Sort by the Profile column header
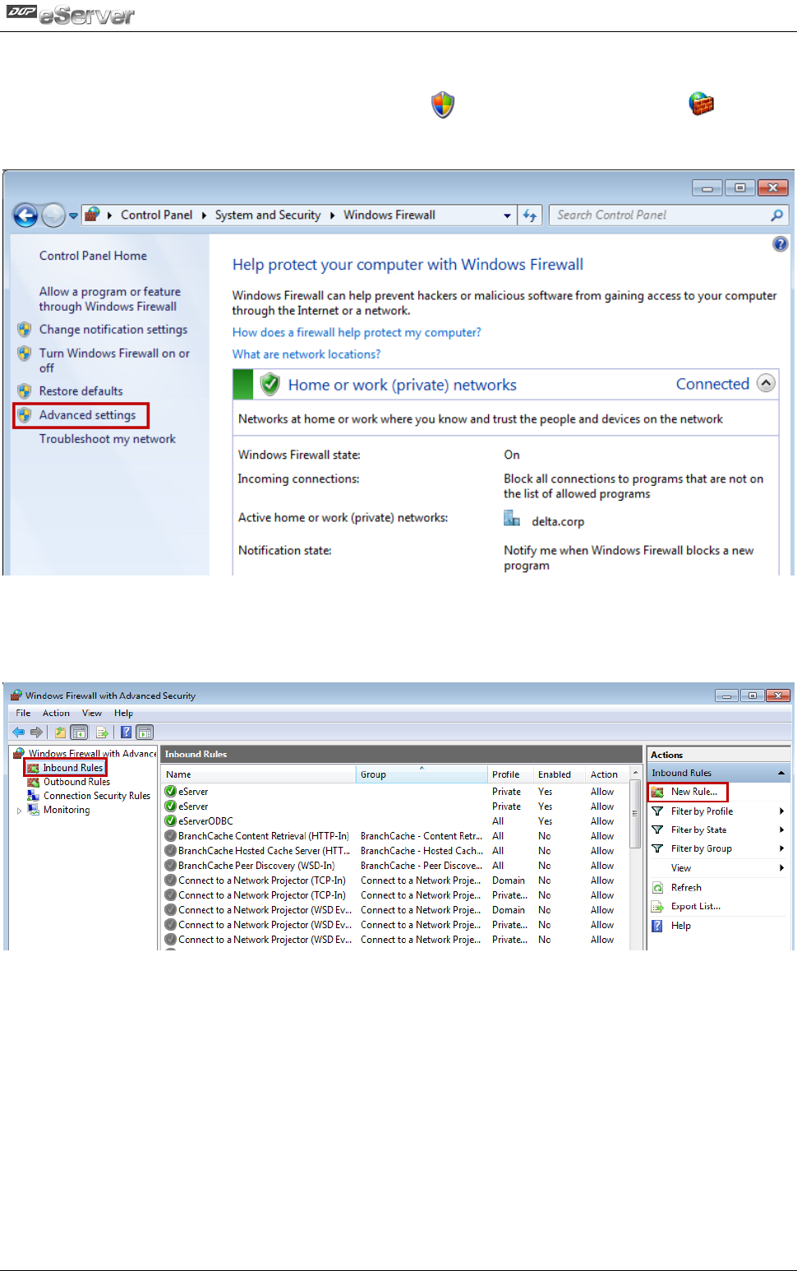The image size is (797, 1271). (x=509, y=774)
